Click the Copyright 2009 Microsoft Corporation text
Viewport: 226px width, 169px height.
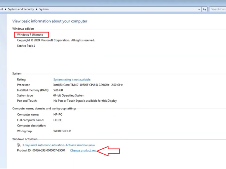(x=56, y=40)
